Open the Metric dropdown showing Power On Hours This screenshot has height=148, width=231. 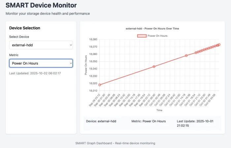pyautogui.click(x=41, y=63)
